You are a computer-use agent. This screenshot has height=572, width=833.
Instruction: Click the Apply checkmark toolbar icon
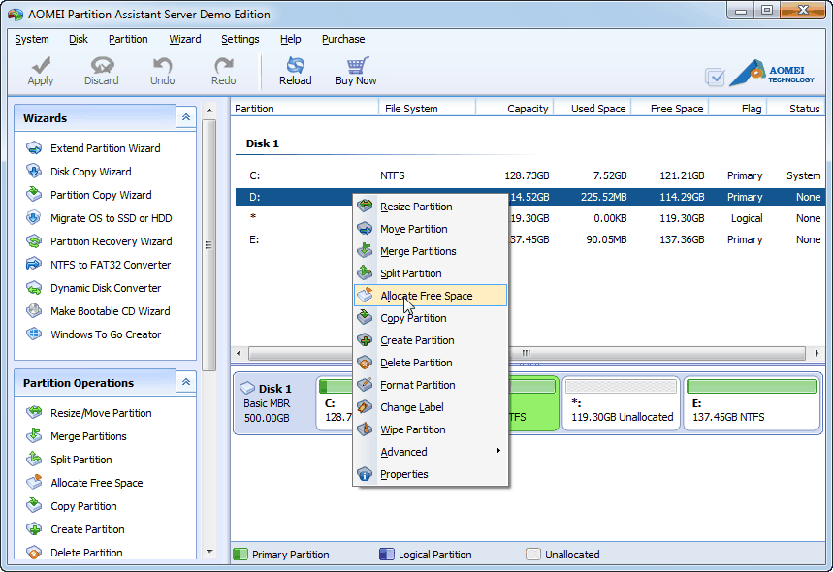click(41, 66)
